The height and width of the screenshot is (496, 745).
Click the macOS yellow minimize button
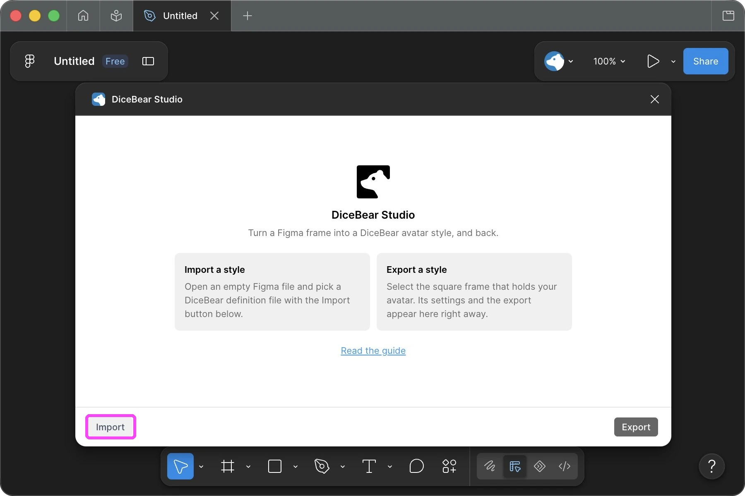tap(35, 16)
